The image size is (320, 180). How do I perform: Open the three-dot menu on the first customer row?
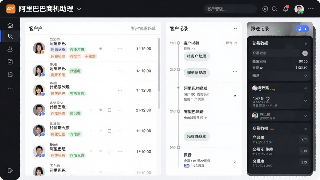click(x=120, y=49)
